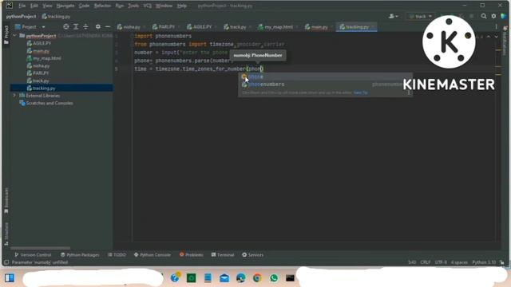
Task: Select AGILE.PY in the project tree
Action: (x=39, y=43)
